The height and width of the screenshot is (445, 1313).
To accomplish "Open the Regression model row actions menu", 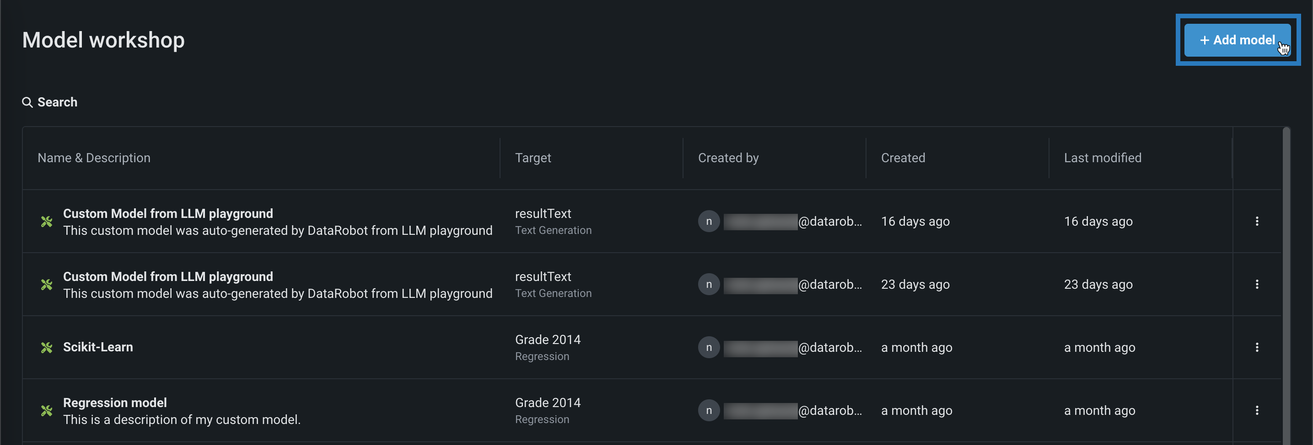I will click(x=1256, y=410).
